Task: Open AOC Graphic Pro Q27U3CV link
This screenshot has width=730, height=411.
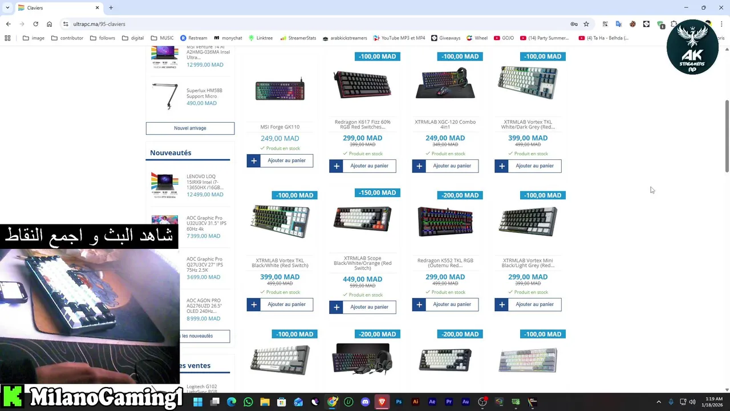Action: coord(205,264)
